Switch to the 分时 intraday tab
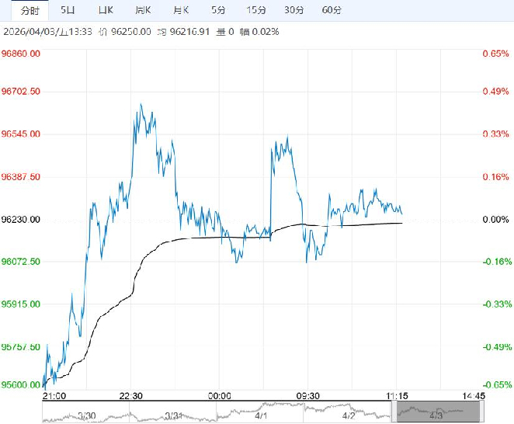Viewport: 514px width, 424px height. coord(29,11)
